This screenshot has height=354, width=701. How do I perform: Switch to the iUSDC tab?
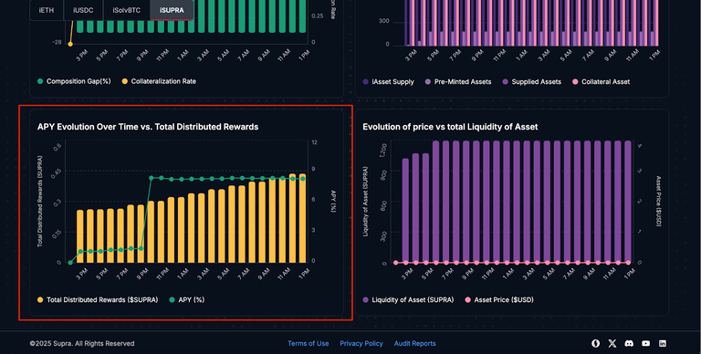click(83, 10)
